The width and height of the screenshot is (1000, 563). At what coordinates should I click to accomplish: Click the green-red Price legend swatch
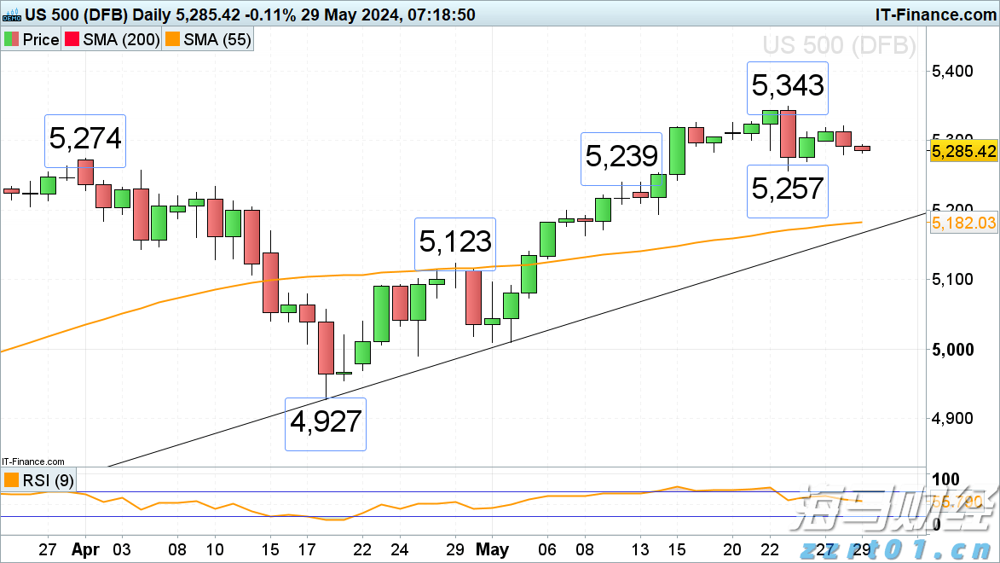point(11,40)
